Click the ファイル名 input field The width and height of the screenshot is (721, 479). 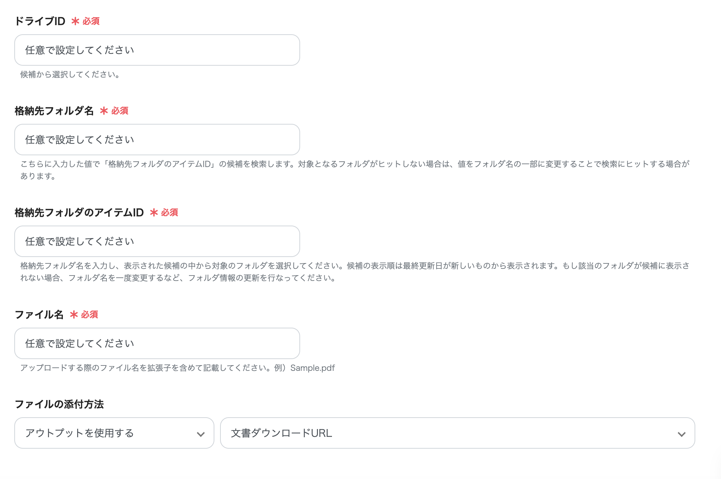tap(156, 343)
